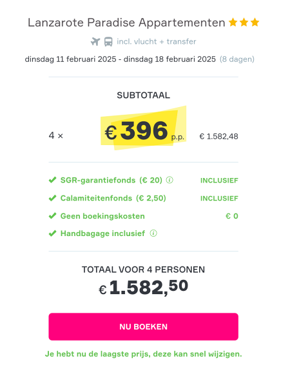Click the Lanzarote Paradise Appartementen title
Image resolution: width=290 pixels, height=376 pixels.
click(126, 23)
